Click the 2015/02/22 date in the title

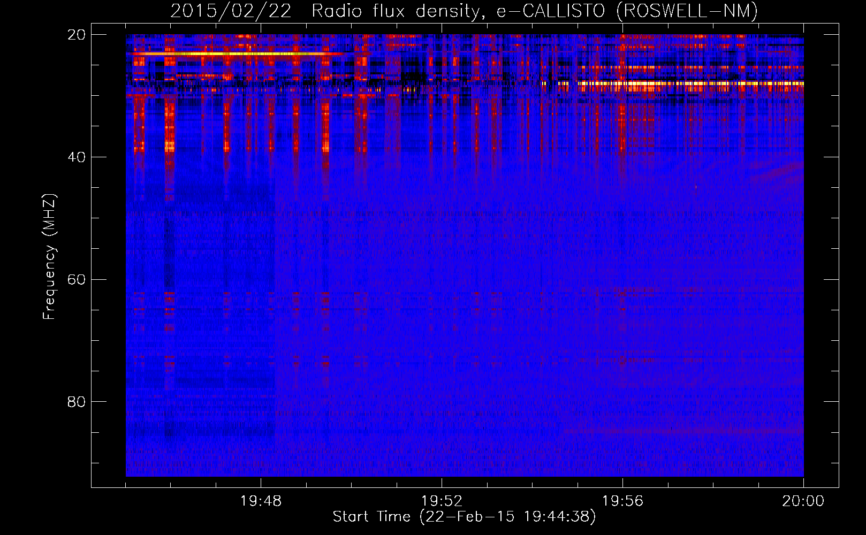[231, 11]
